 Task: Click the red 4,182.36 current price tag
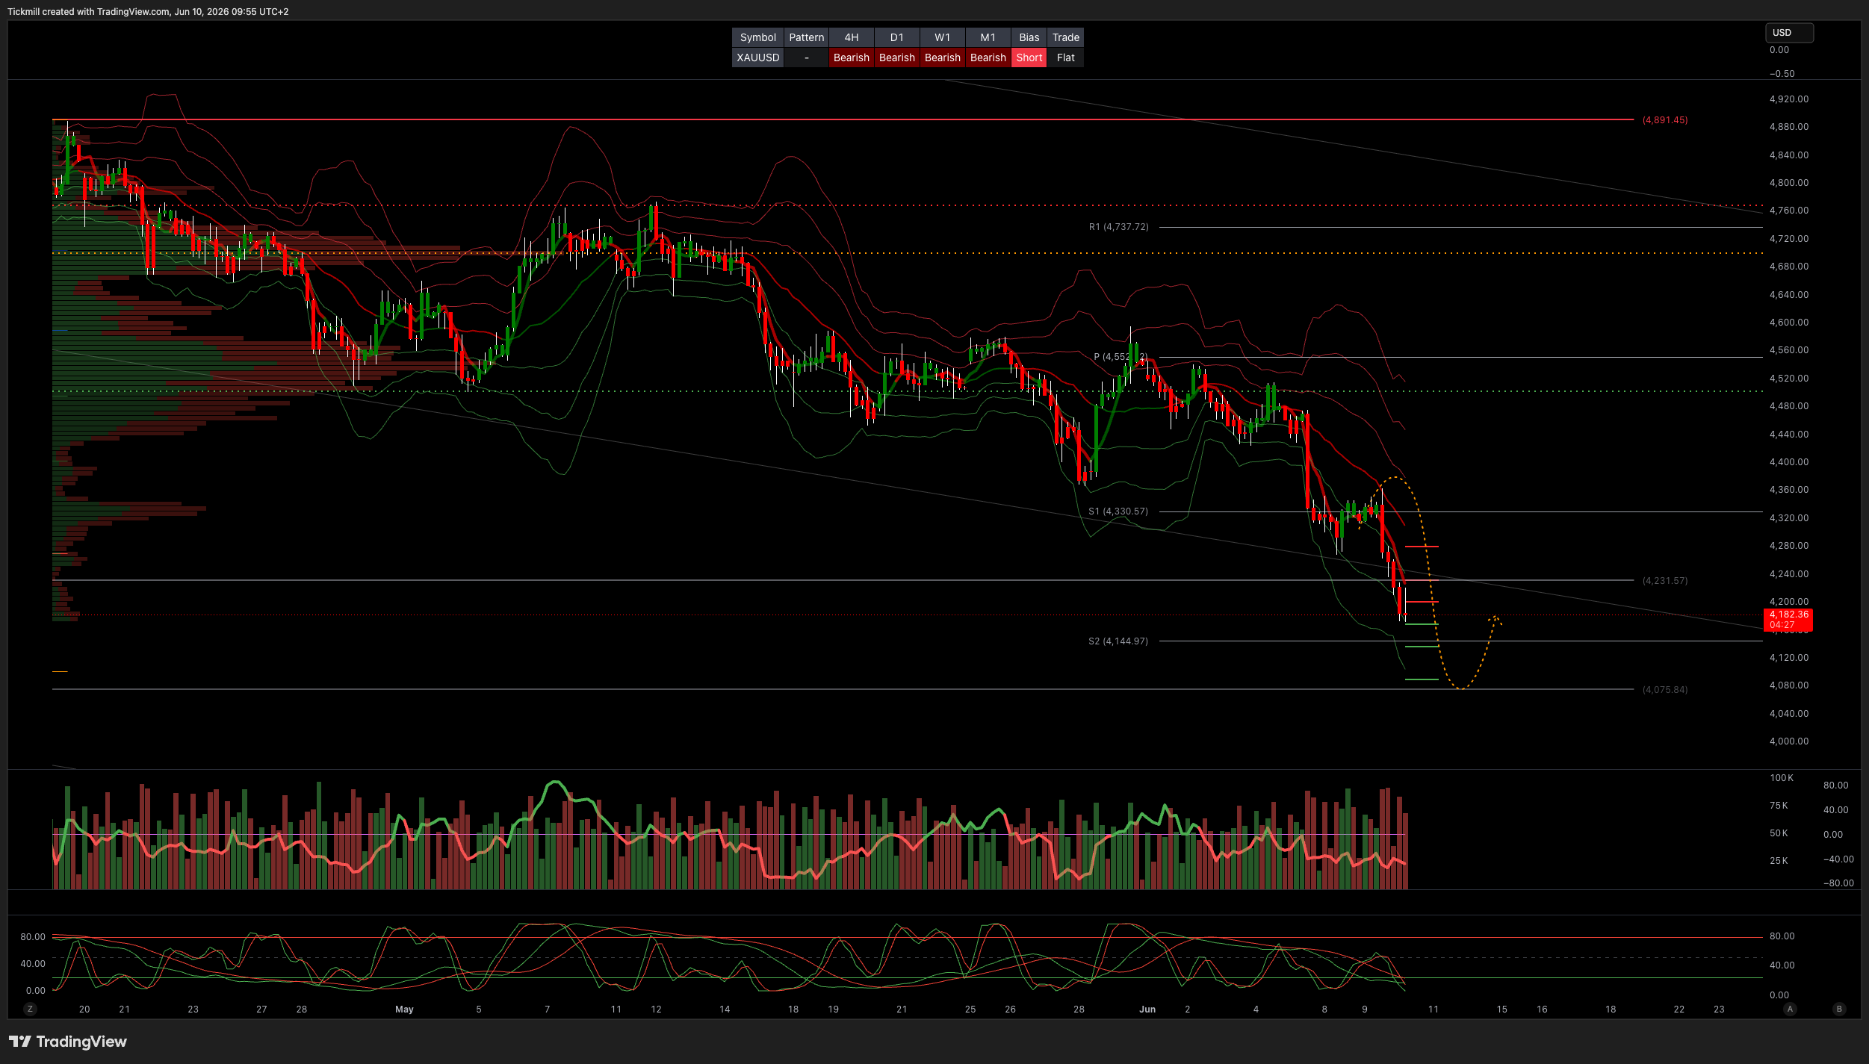coord(1788,620)
